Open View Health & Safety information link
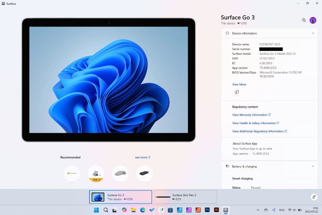Screen dimensions: 322x215 pyautogui.click(x=256, y=123)
